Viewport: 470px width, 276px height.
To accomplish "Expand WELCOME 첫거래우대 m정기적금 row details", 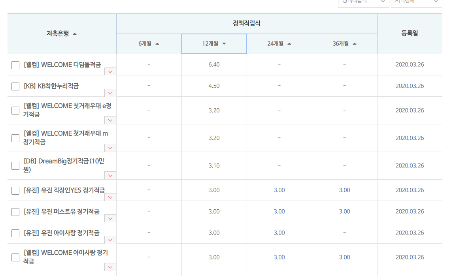I will tap(110, 148).
